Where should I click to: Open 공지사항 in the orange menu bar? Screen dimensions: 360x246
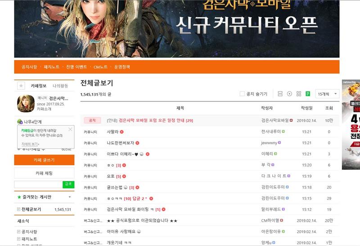pyautogui.click(x=29, y=67)
